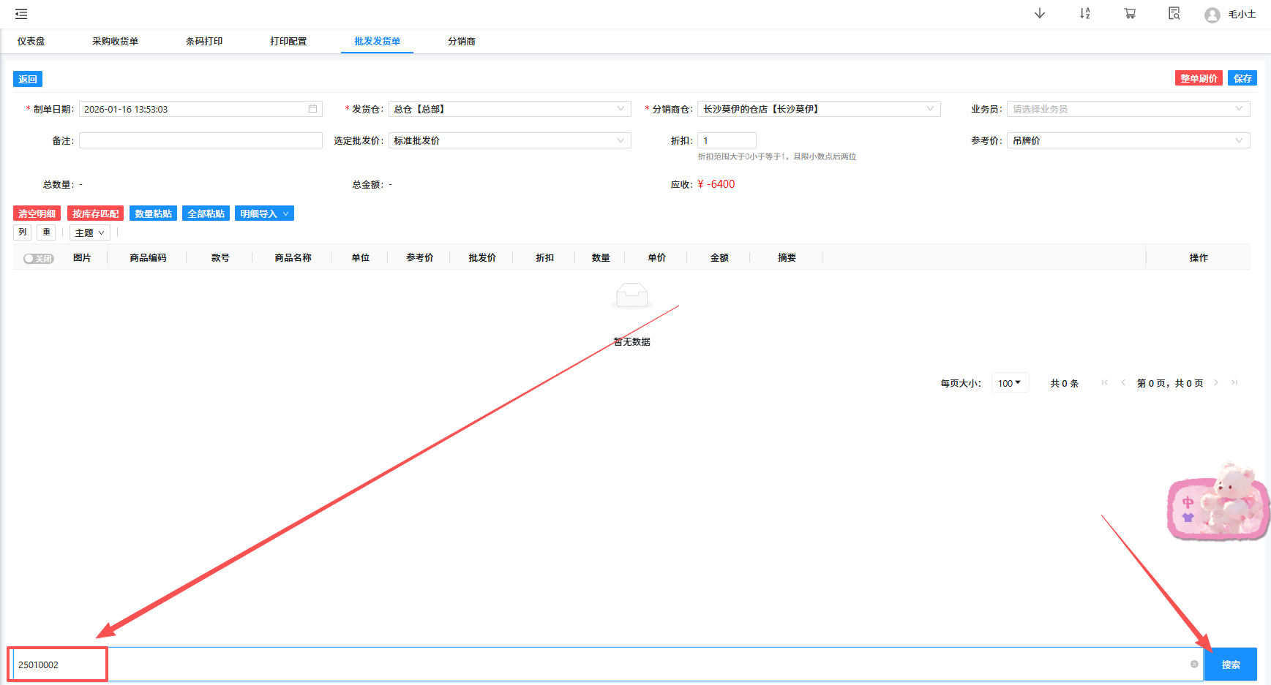Open calendar icon in 制单日期 field
This screenshot has height=685, width=1271.
[312, 109]
